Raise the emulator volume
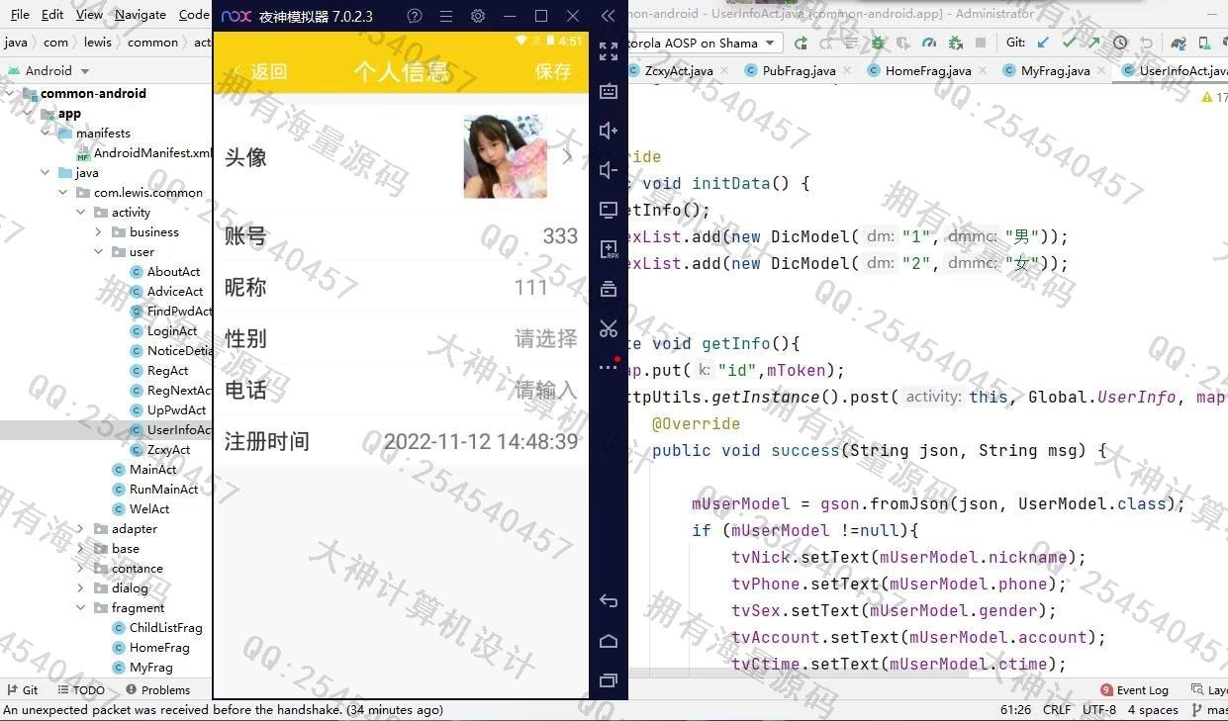Screen dimensions: 1228x721 point(609,131)
